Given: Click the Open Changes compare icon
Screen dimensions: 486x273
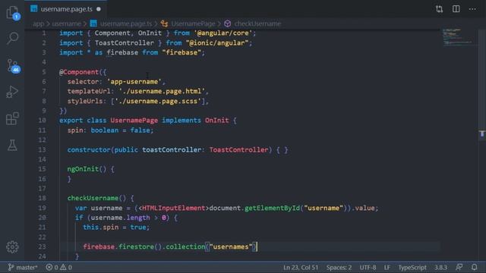Looking at the screenshot, I should coord(439,9).
